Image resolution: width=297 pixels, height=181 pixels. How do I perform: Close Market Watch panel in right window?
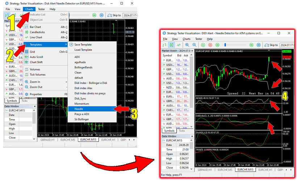tap(192, 51)
